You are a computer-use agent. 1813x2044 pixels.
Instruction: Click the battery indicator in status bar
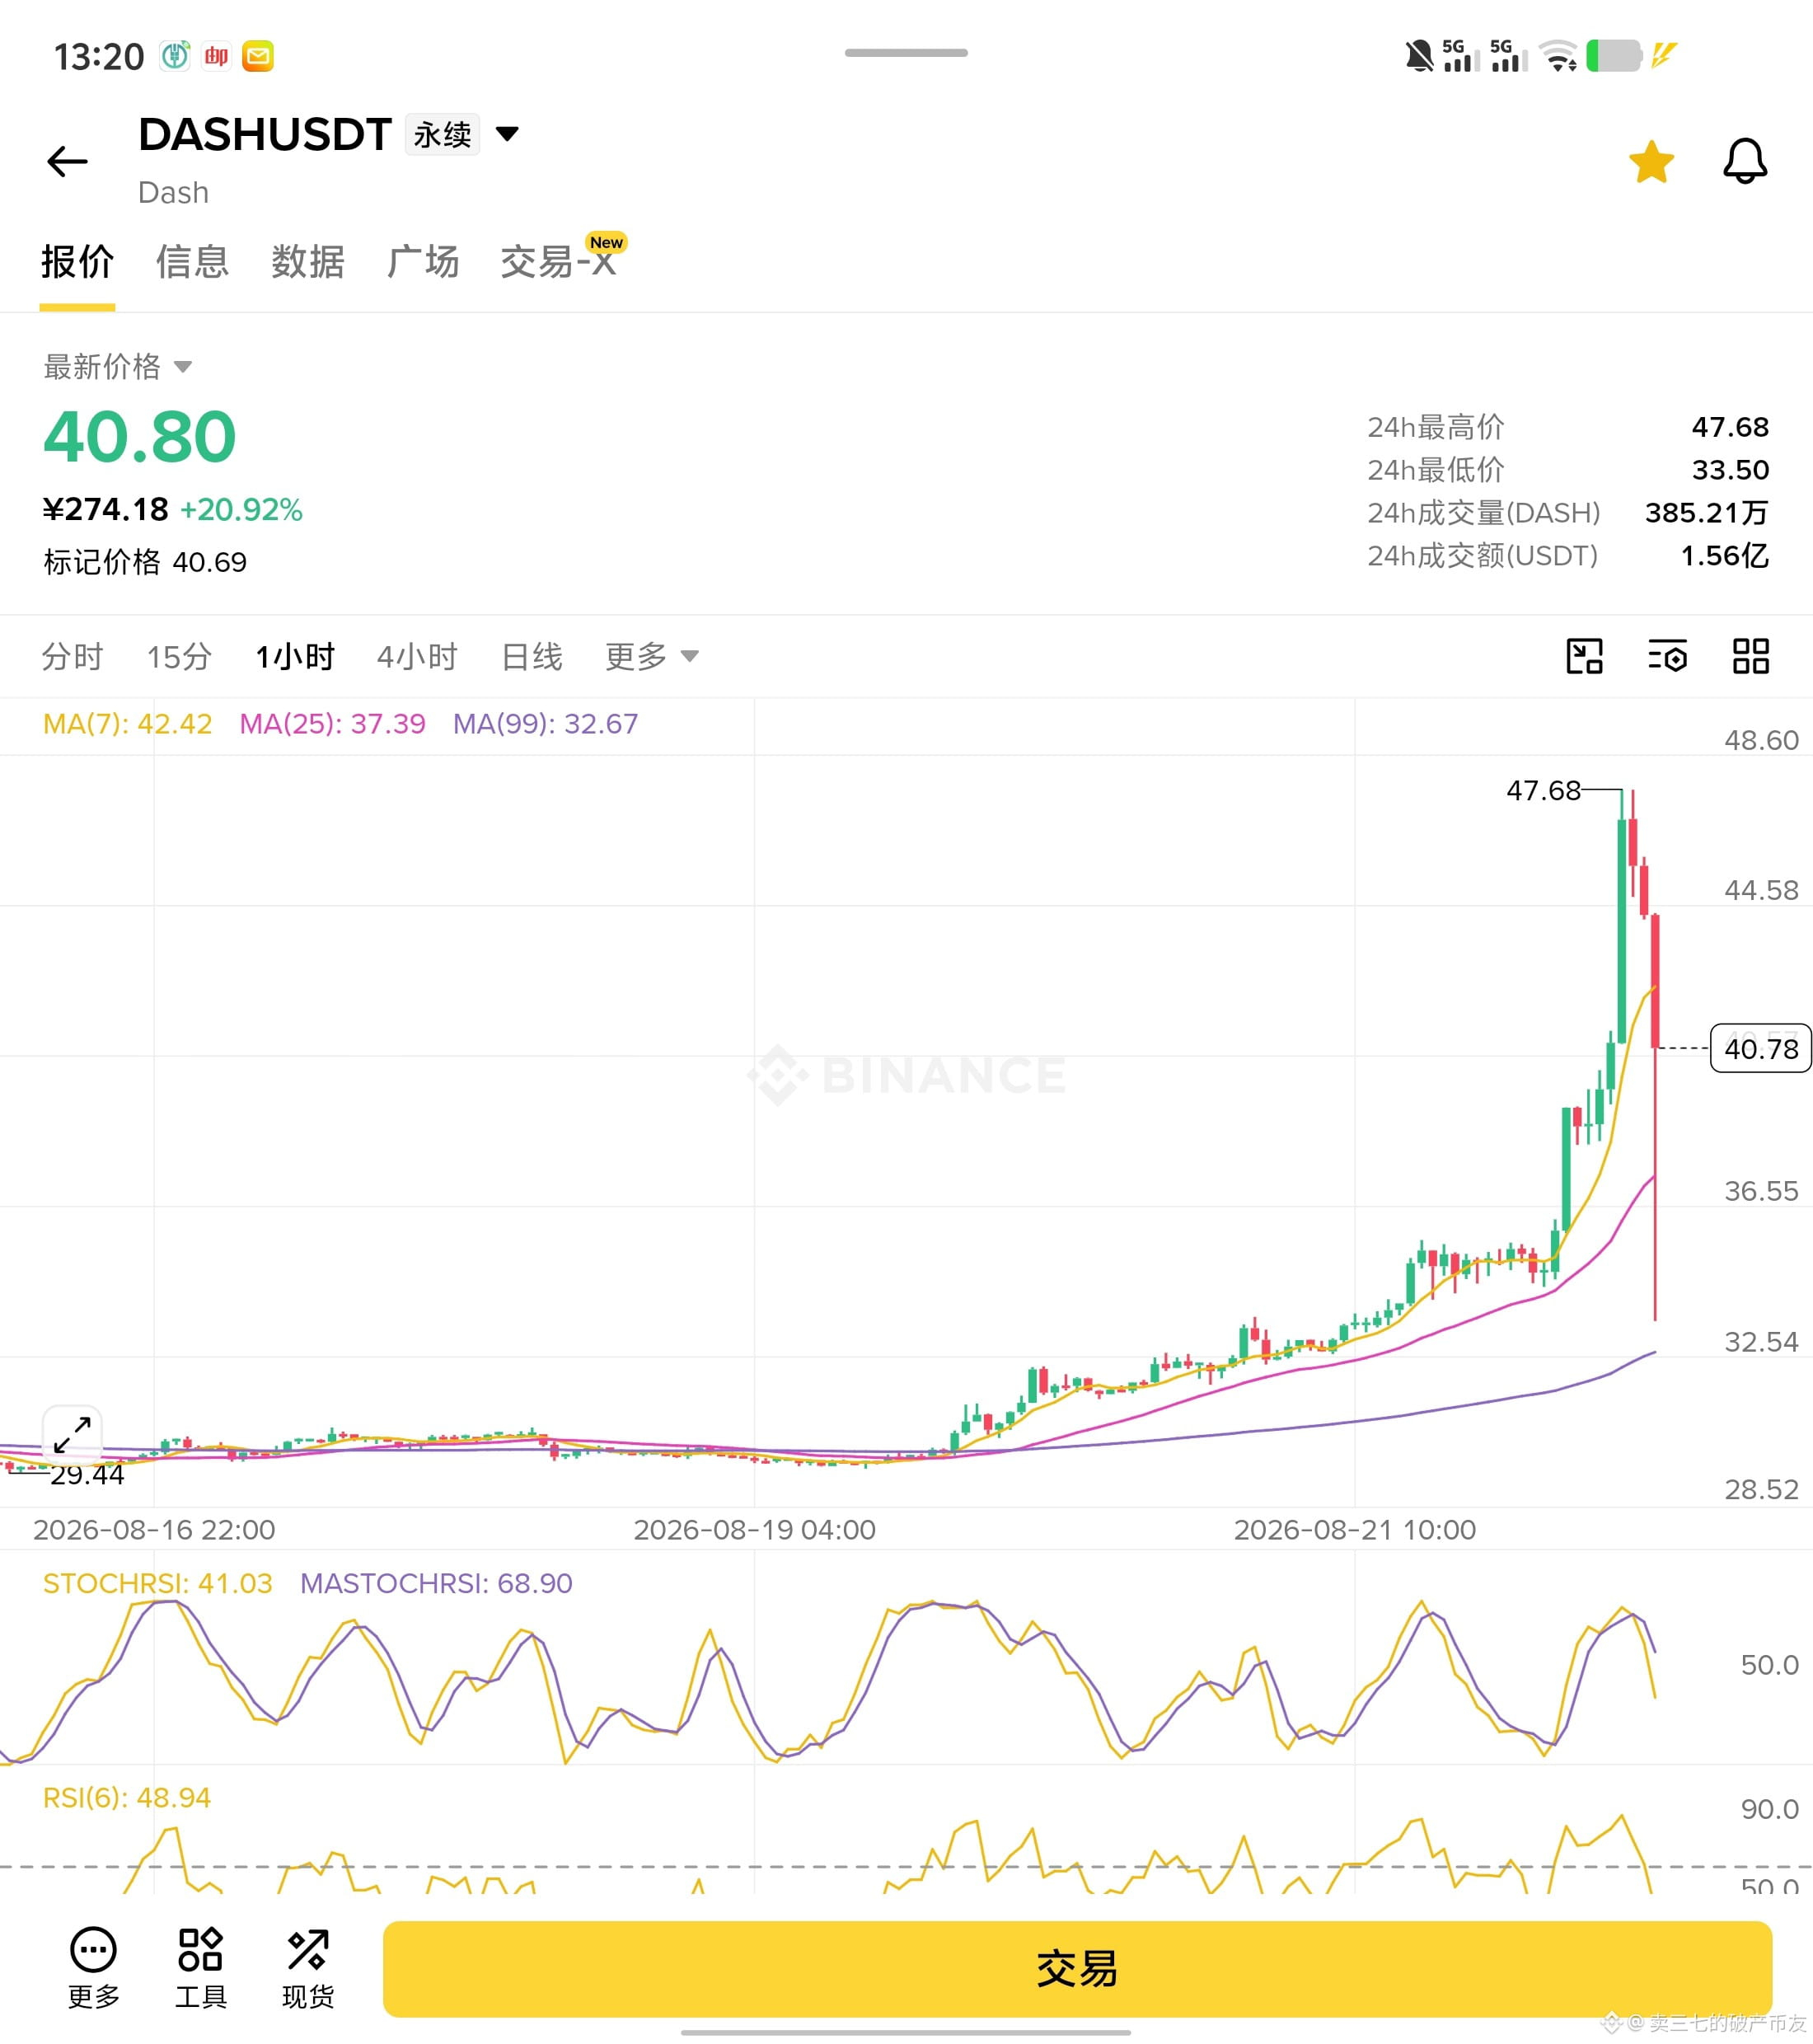pyautogui.click(x=1614, y=56)
